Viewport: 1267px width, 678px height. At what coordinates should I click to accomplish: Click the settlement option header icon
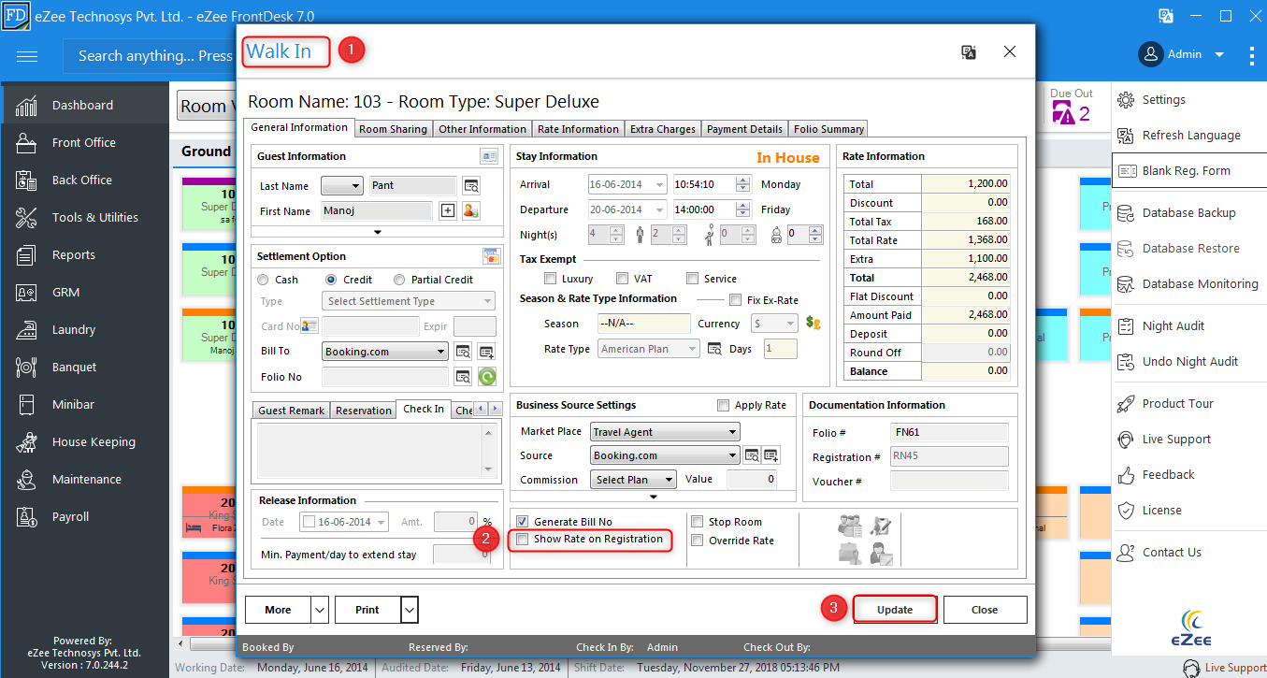point(491,256)
